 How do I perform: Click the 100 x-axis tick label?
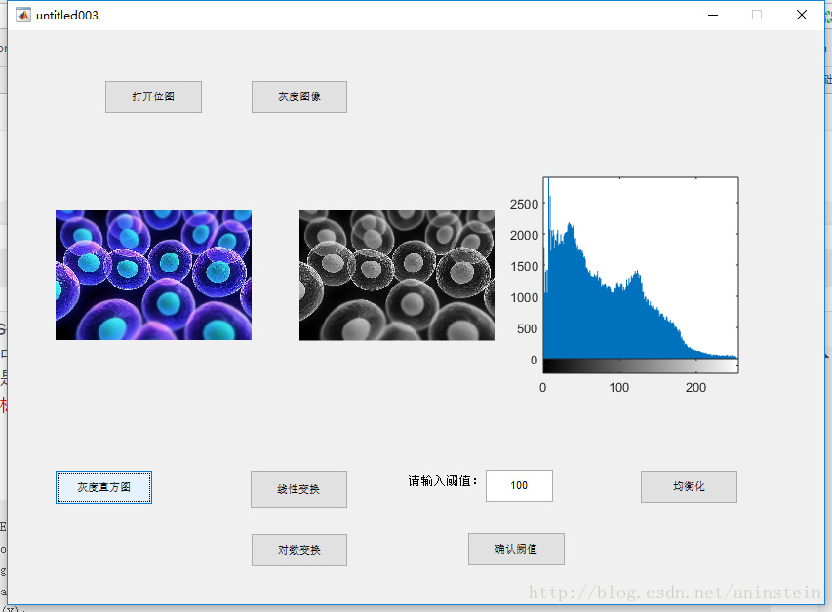click(618, 388)
